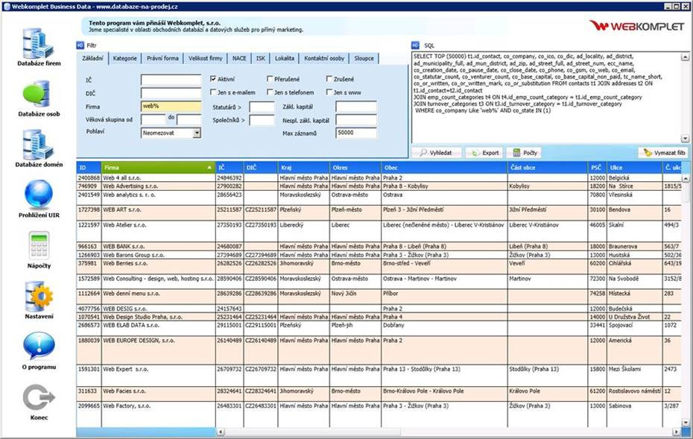Select the ISK tab
Viewport: 693px width, 439px height.
click(x=261, y=58)
